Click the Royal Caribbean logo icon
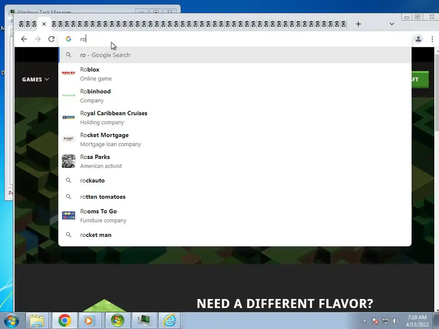Screen dimensions: 439x329 [x=68, y=117]
